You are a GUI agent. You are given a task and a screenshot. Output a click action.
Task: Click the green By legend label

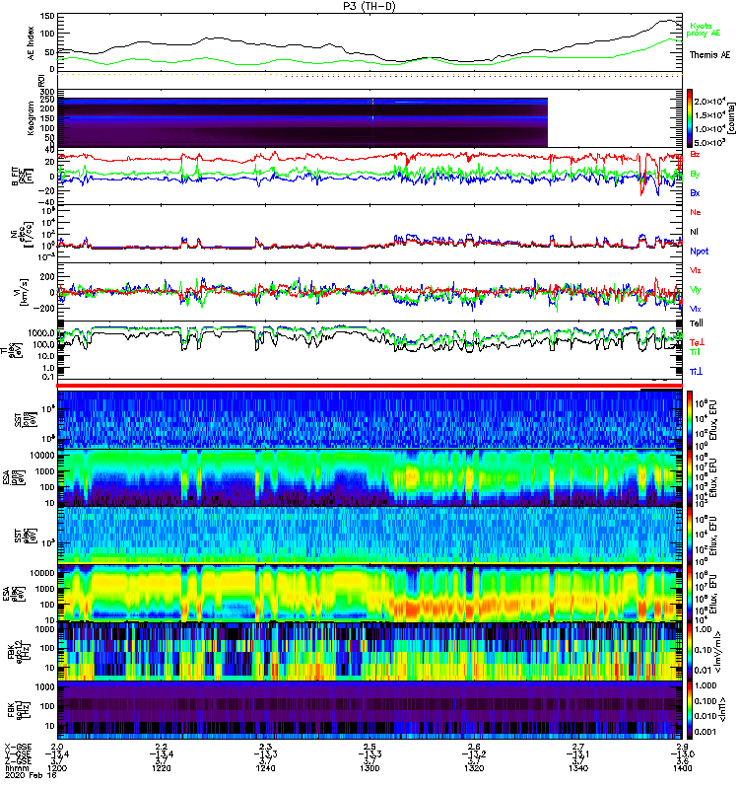click(x=695, y=175)
